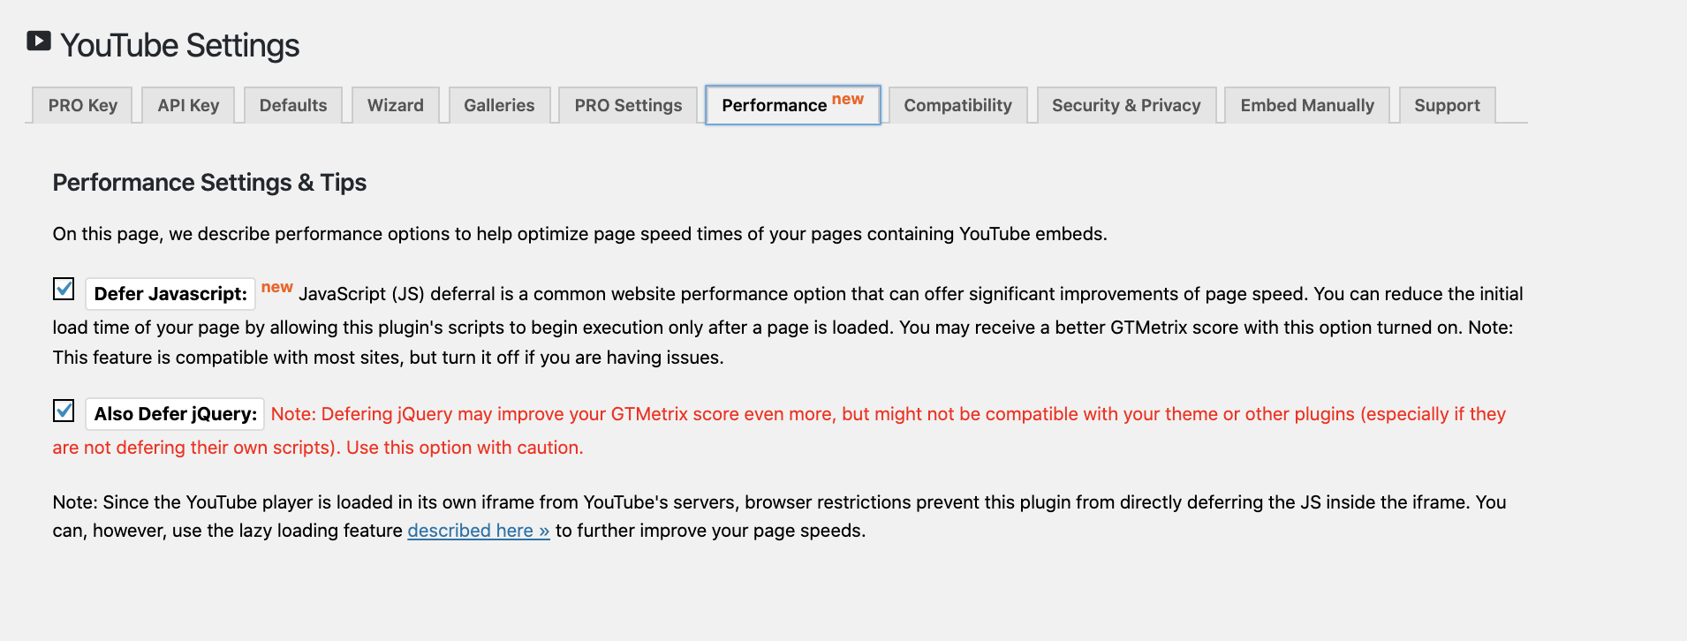Open the Wizard tab
Image resolution: width=1687 pixels, height=641 pixels.
click(x=395, y=105)
